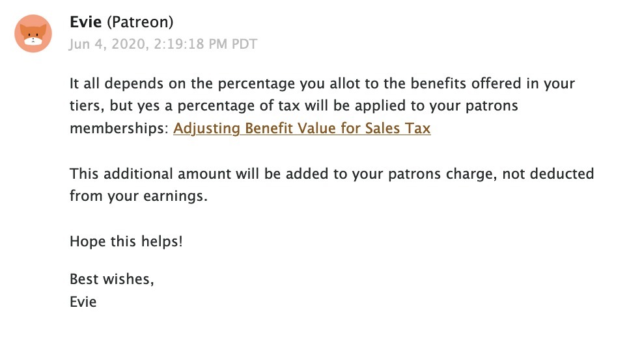Click the word memberships: before the link
629x338 pixels.
point(119,129)
